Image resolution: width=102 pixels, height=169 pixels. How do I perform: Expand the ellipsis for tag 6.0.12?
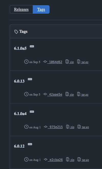click(x=30, y=144)
